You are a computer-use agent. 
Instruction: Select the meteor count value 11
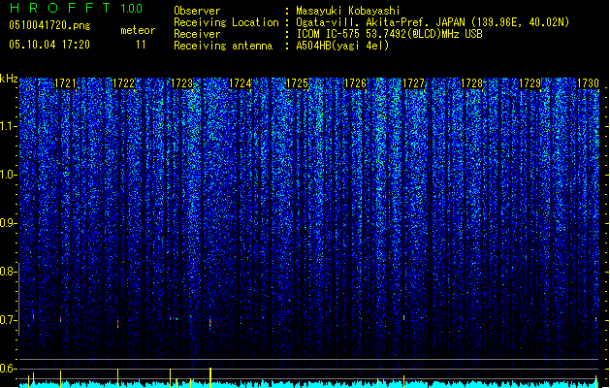pyautogui.click(x=141, y=45)
